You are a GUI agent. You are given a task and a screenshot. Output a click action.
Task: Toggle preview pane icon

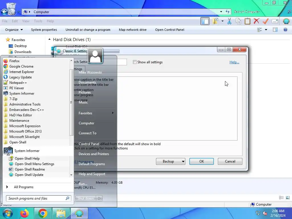click(x=275, y=30)
